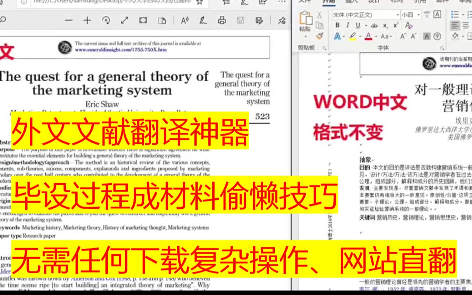Open the Change Case Aa dropdown
Image resolution: width=472 pixels, height=295 pixels.
point(386,36)
